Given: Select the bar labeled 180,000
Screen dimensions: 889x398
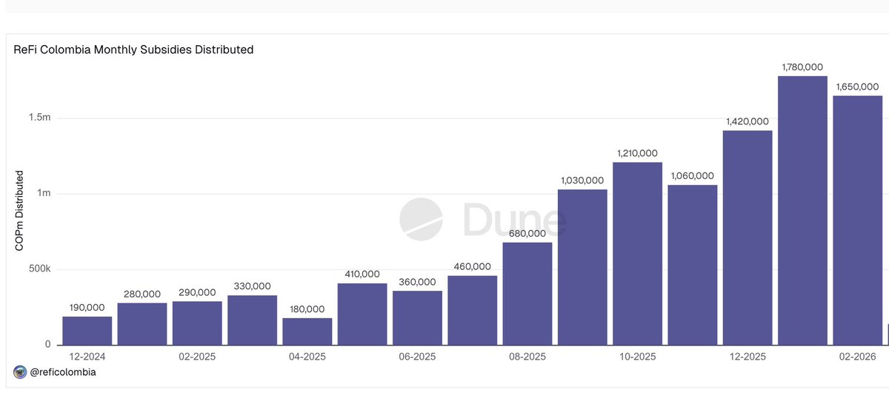Looking at the screenshot, I should point(307,331).
